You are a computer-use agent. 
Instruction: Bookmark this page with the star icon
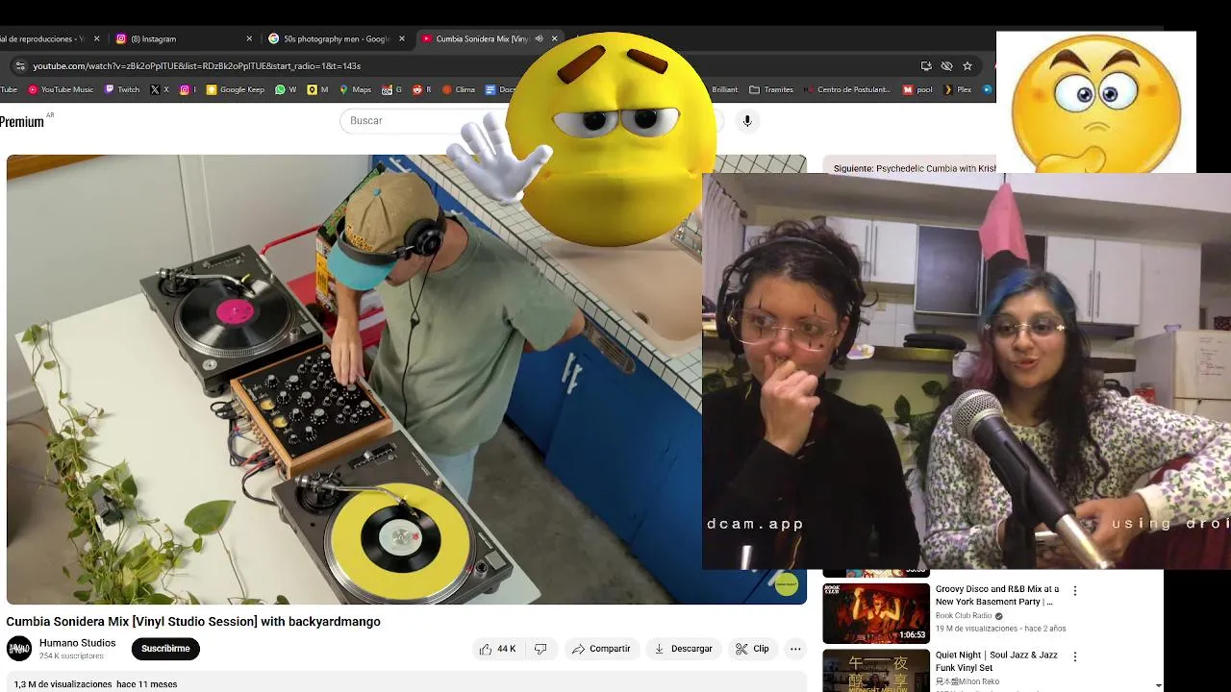point(967,65)
